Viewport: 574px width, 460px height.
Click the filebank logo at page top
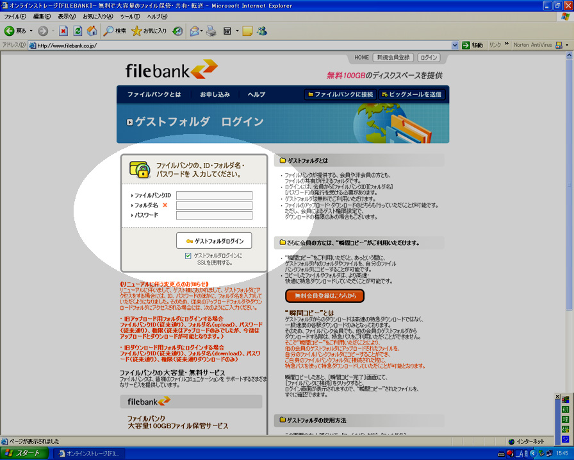coord(171,70)
